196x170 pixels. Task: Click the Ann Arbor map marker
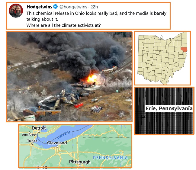click(30, 132)
